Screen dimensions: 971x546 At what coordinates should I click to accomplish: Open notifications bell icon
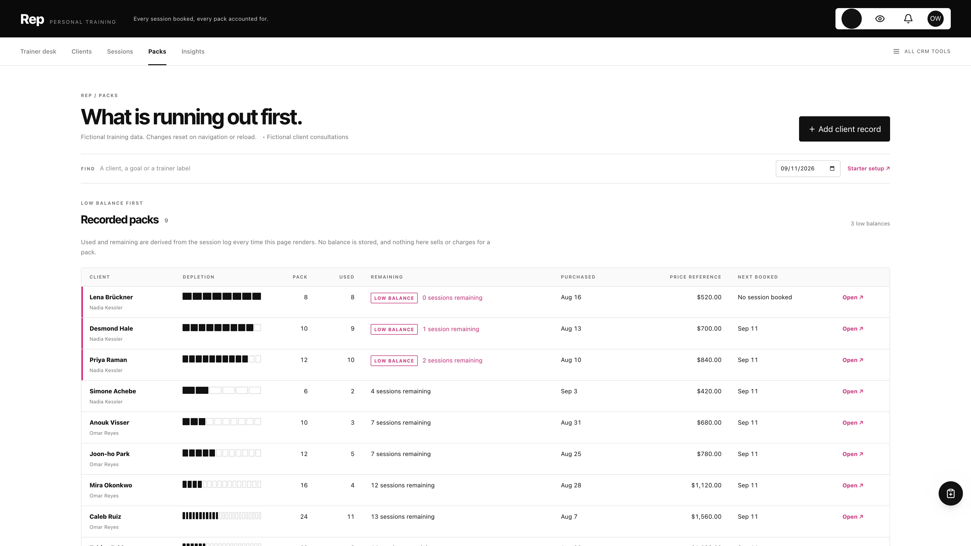pos(908,18)
